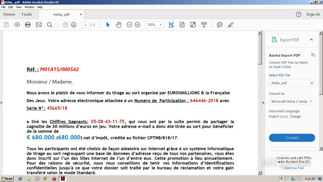Screen dimensions: 323x182
Task: Choose the Selection arrow tool
Action: 108,25
